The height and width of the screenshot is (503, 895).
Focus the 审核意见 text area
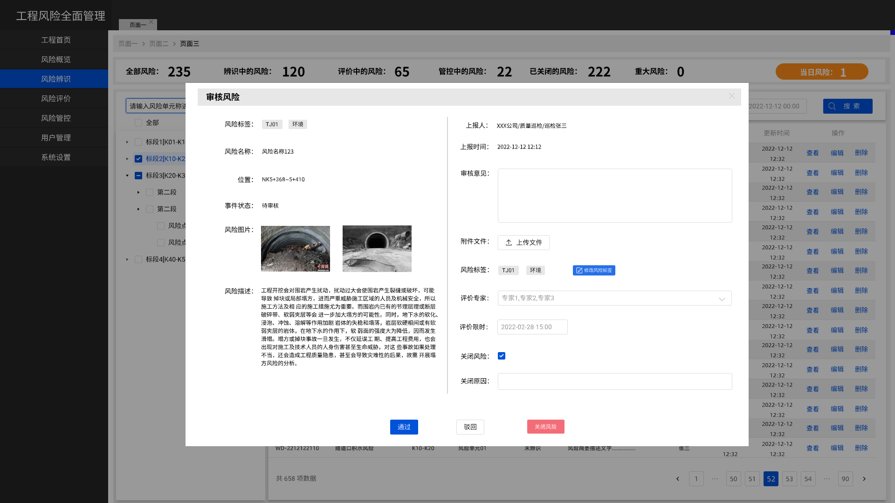[615, 196]
